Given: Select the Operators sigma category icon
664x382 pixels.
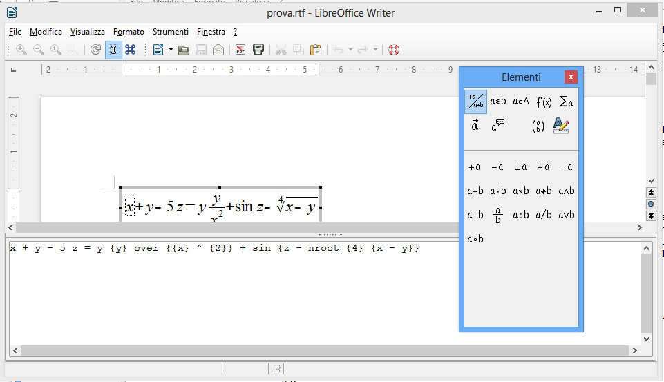Looking at the screenshot, I should [566, 102].
